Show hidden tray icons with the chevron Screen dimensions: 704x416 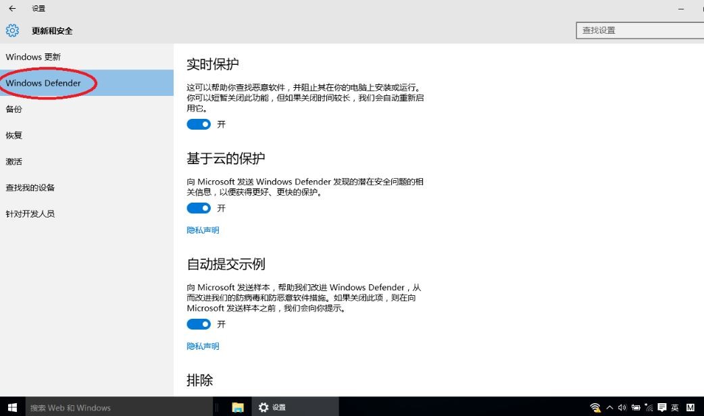(x=609, y=407)
